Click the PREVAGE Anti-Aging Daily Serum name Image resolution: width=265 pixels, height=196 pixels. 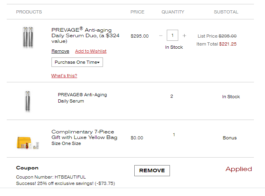coord(82,98)
